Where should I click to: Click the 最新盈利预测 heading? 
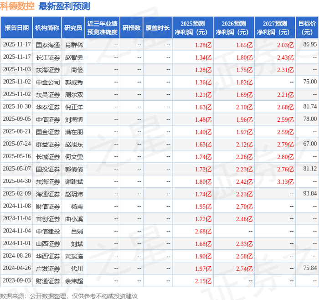tap(64, 6)
